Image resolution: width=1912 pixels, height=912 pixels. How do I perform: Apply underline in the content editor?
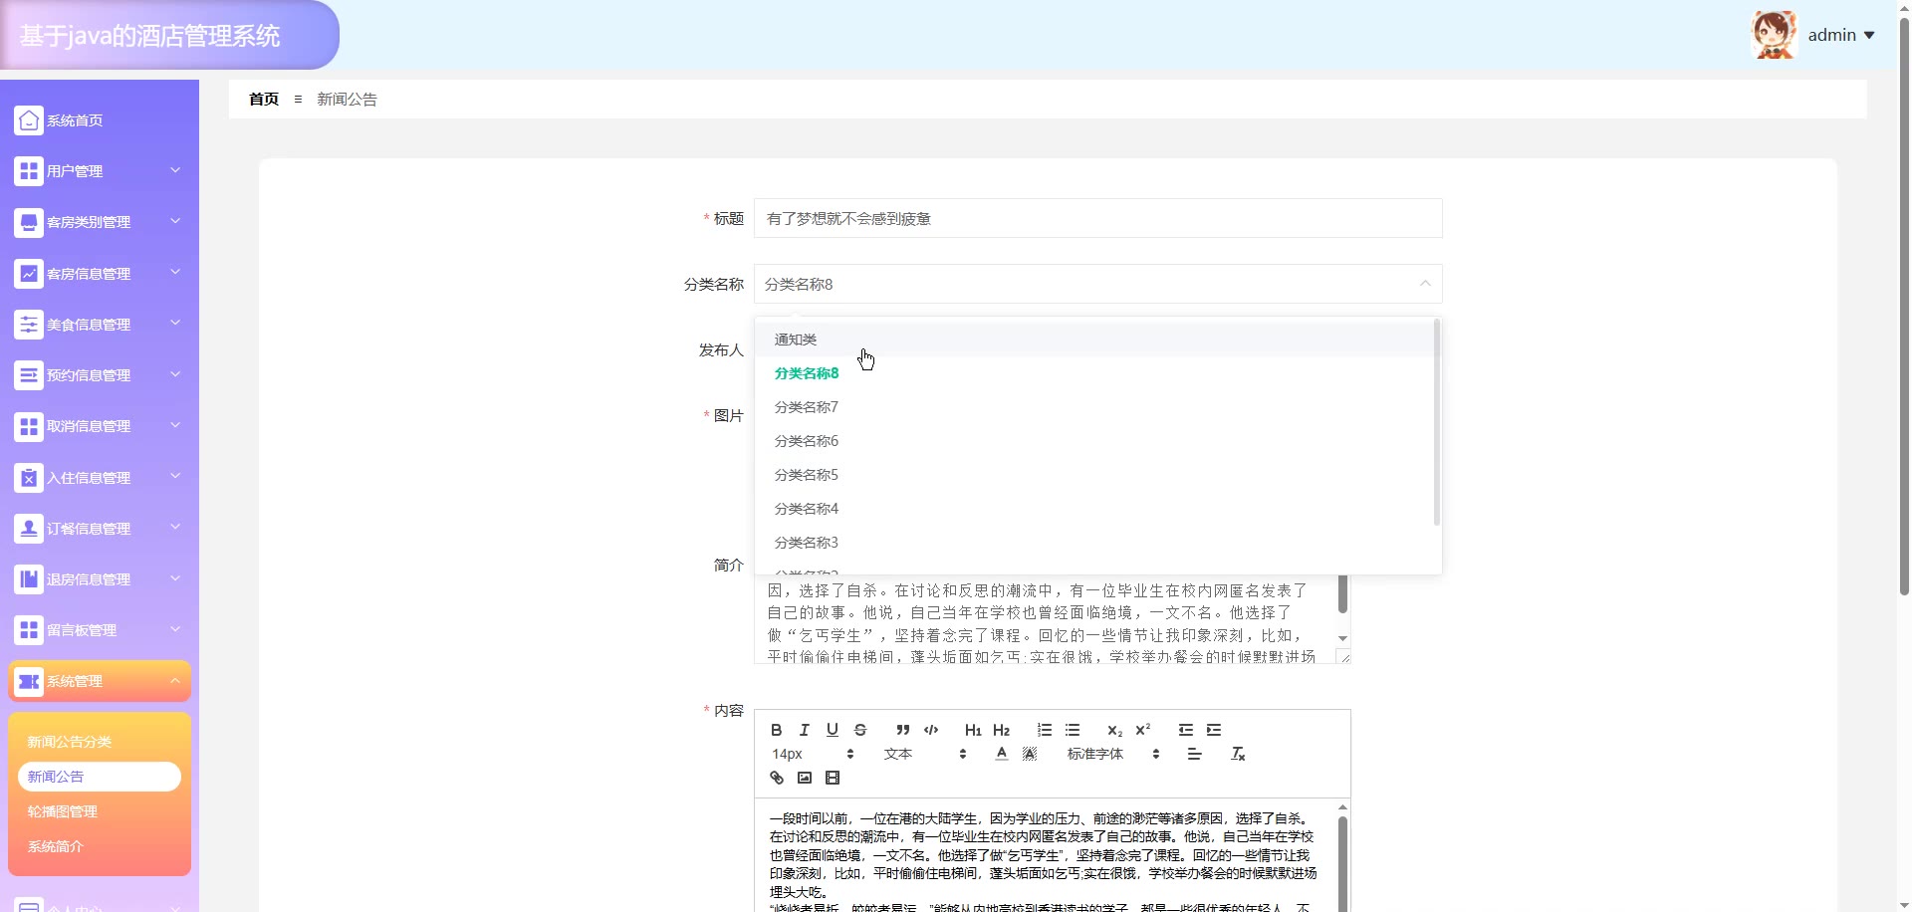coord(833,730)
